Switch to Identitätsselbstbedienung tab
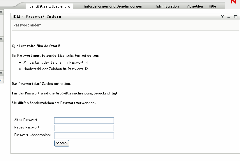 (x=49, y=6)
